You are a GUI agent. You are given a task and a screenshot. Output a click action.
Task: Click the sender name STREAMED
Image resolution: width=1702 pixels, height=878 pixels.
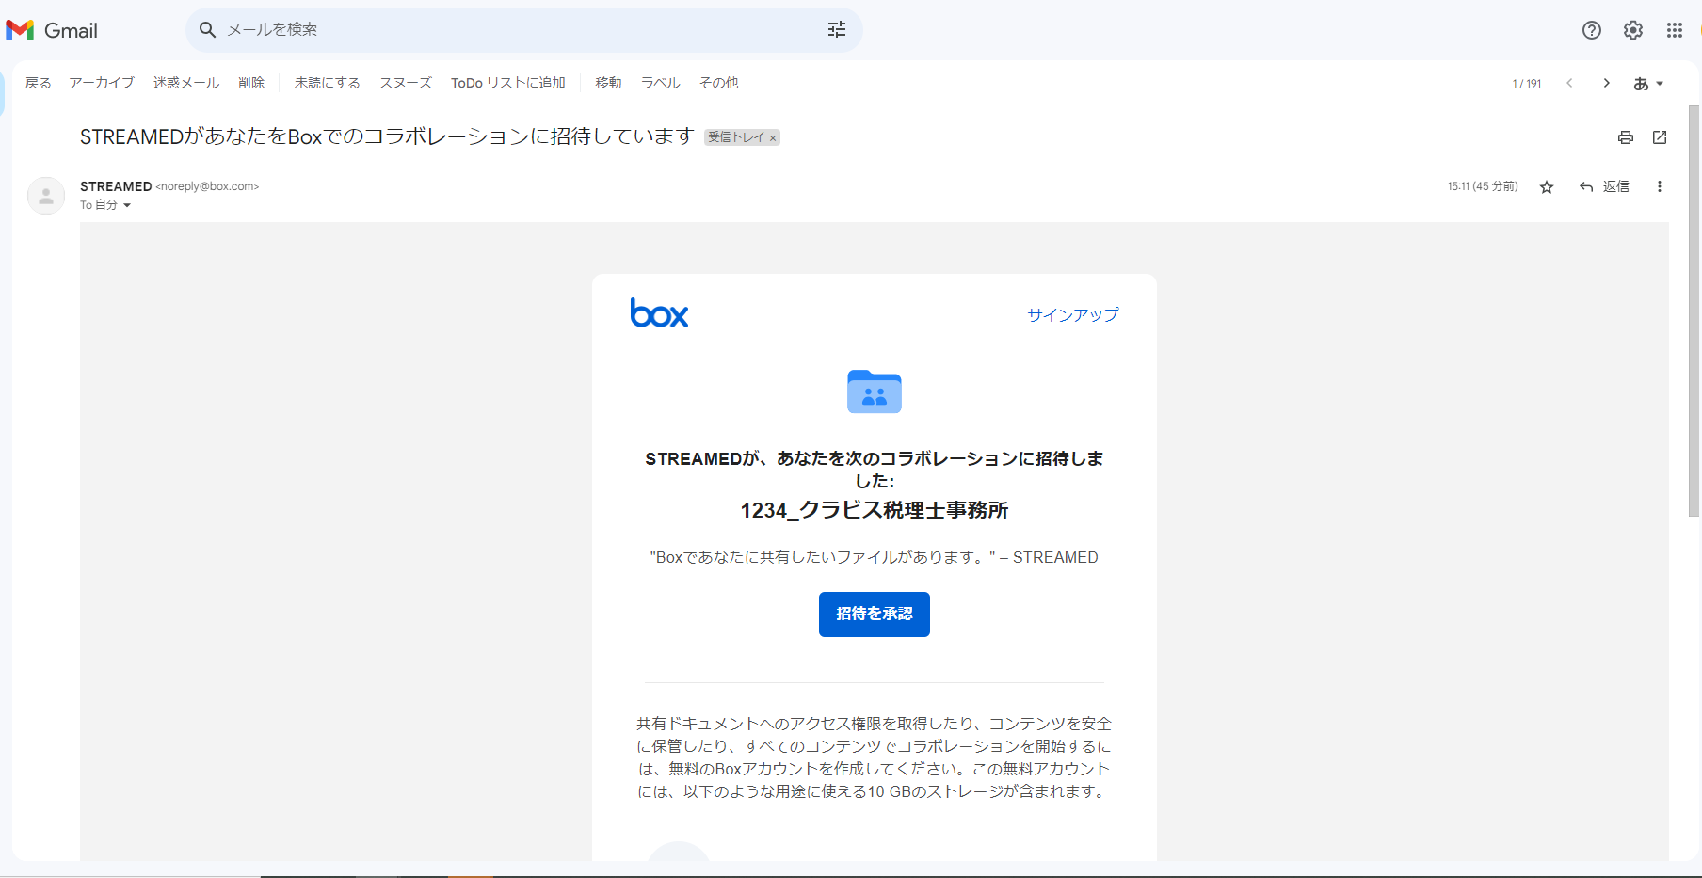116,186
